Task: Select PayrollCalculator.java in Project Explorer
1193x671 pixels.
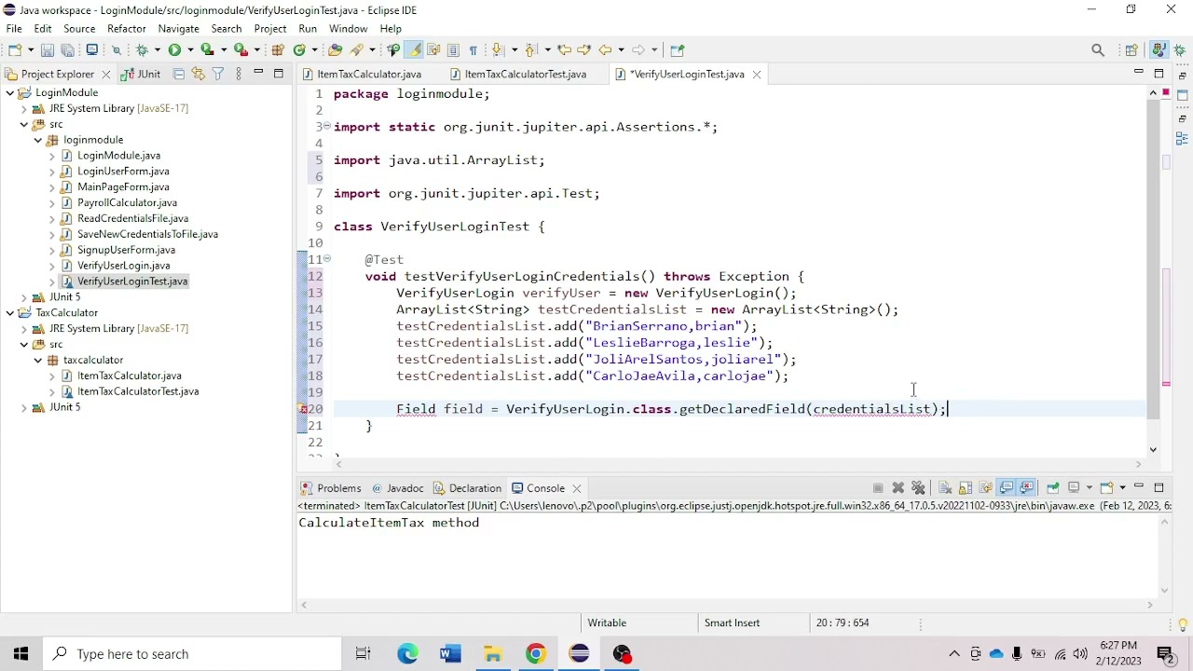Action: [127, 203]
